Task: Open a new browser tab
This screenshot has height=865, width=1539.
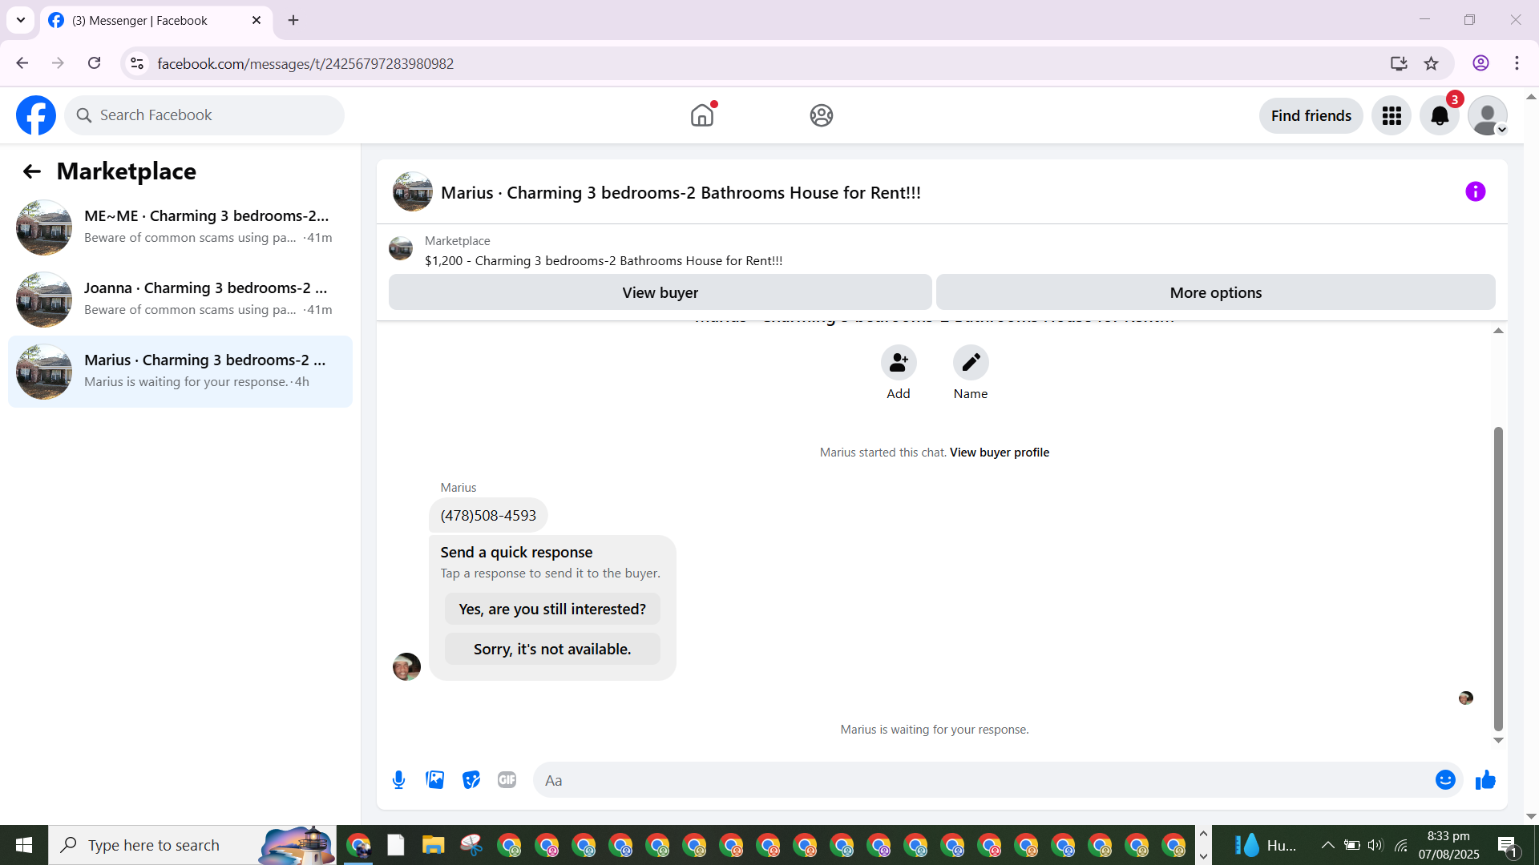Action: click(x=293, y=20)
